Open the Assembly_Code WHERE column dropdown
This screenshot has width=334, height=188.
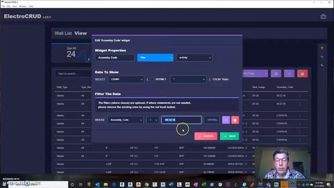tap(126, 120)
